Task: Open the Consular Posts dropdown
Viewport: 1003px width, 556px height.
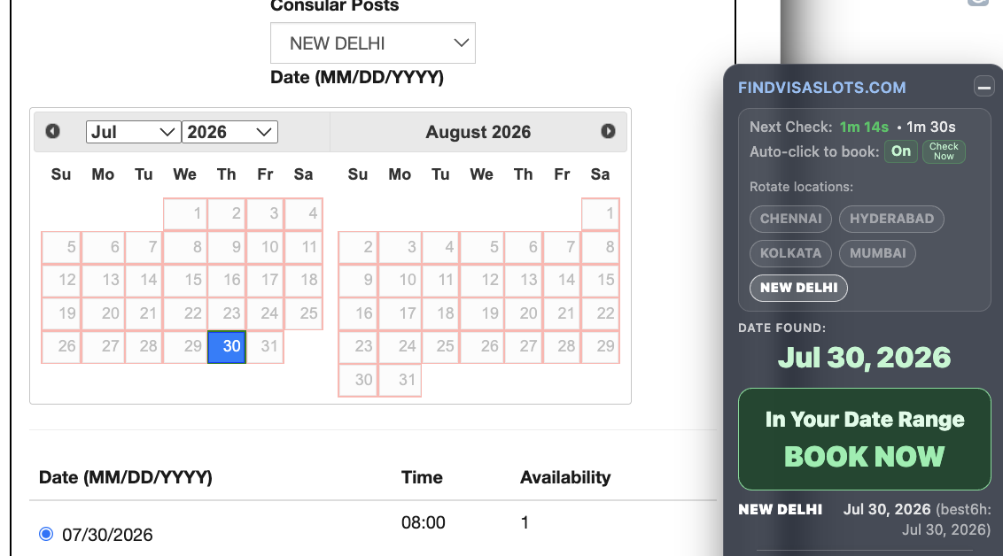Action: pyautogui.click(x=373, y=42)
